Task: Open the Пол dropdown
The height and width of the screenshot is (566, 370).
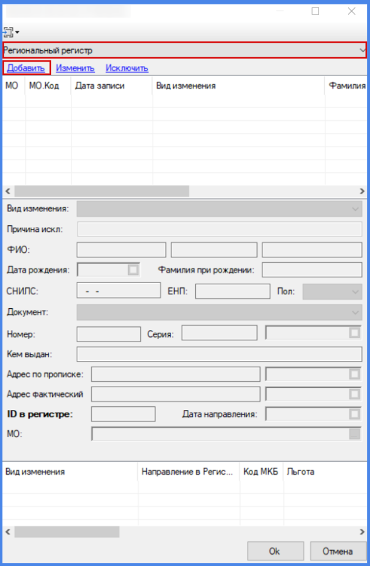Action: coord(332,292)
